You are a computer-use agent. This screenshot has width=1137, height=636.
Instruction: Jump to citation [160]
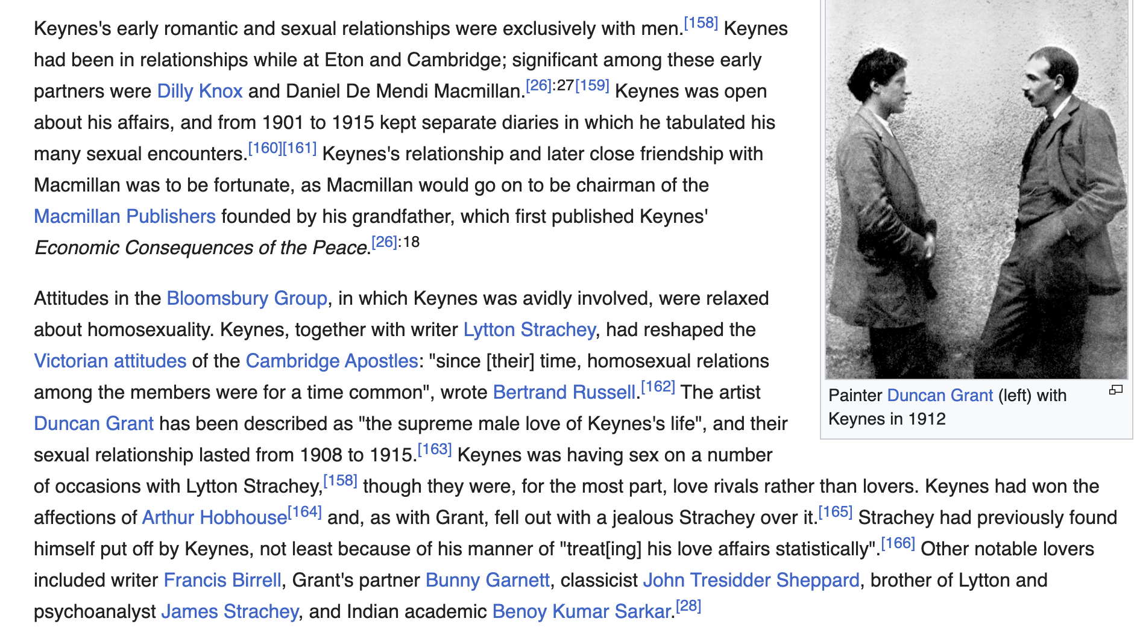265,149
